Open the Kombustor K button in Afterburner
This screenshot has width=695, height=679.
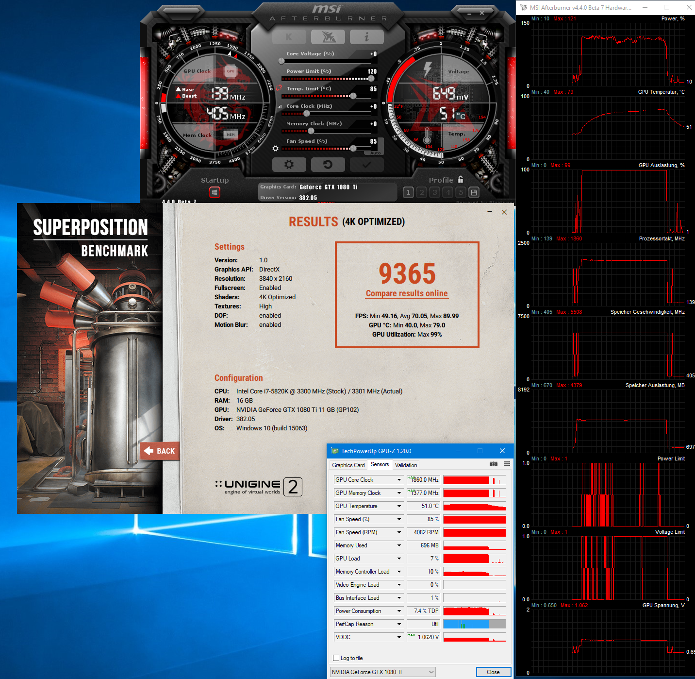pyautogui.click(x=289, y=37)
